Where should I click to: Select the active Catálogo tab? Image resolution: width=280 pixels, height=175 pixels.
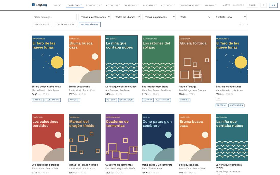pos(75,5)
